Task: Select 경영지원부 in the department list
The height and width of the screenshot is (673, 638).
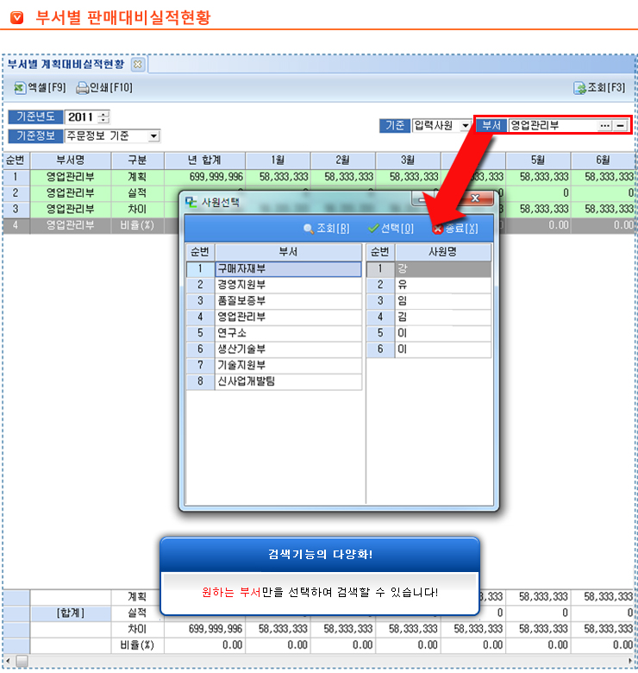Action: [288, 285]
